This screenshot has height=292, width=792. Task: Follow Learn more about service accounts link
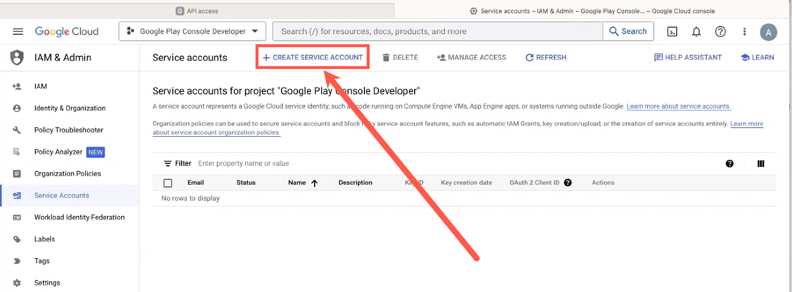(678, 106)
